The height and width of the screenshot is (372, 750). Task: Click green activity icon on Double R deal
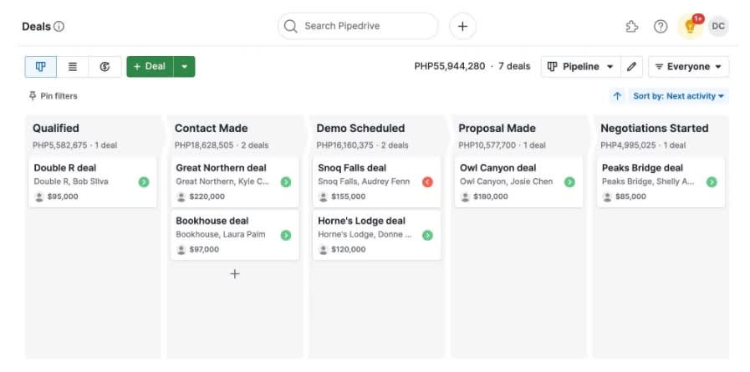144,181
